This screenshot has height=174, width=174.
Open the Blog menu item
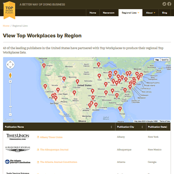pos(164,13)
